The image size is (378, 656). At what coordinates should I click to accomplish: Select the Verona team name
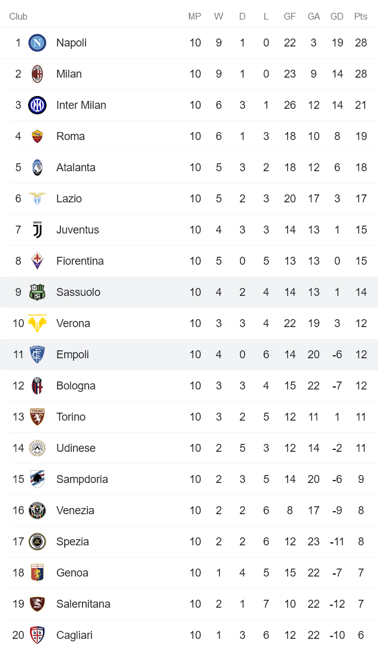(73, 323)
